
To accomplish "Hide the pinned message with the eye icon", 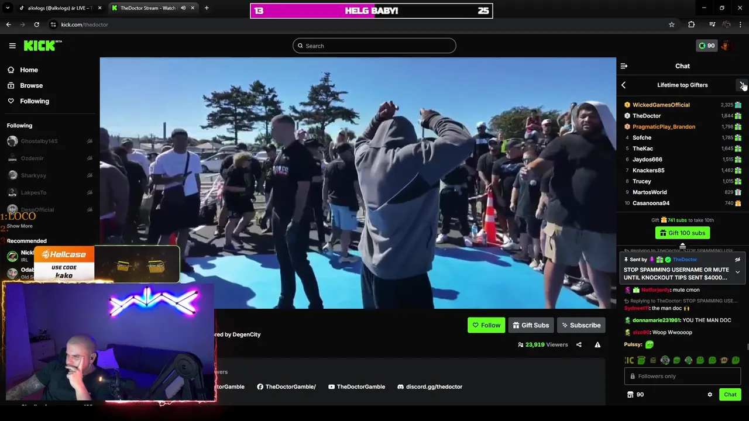I will pyautogui.click(x=737, y=260).
